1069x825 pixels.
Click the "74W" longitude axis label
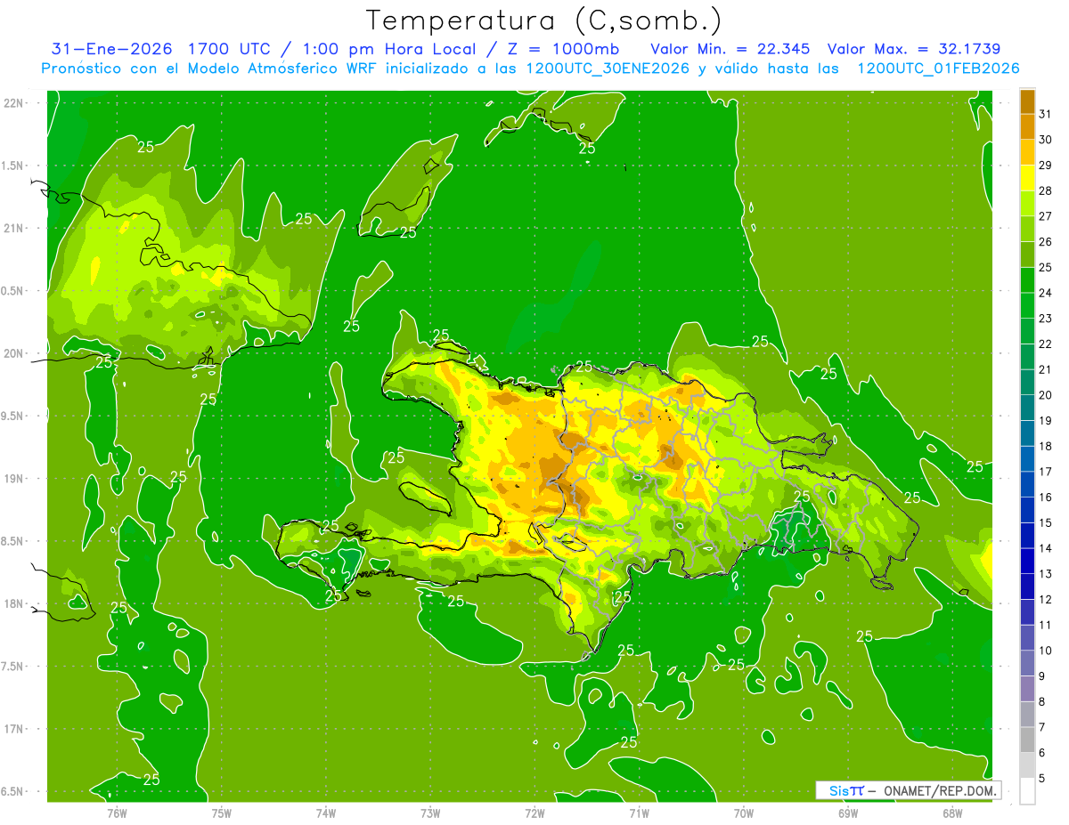[326, 813]
